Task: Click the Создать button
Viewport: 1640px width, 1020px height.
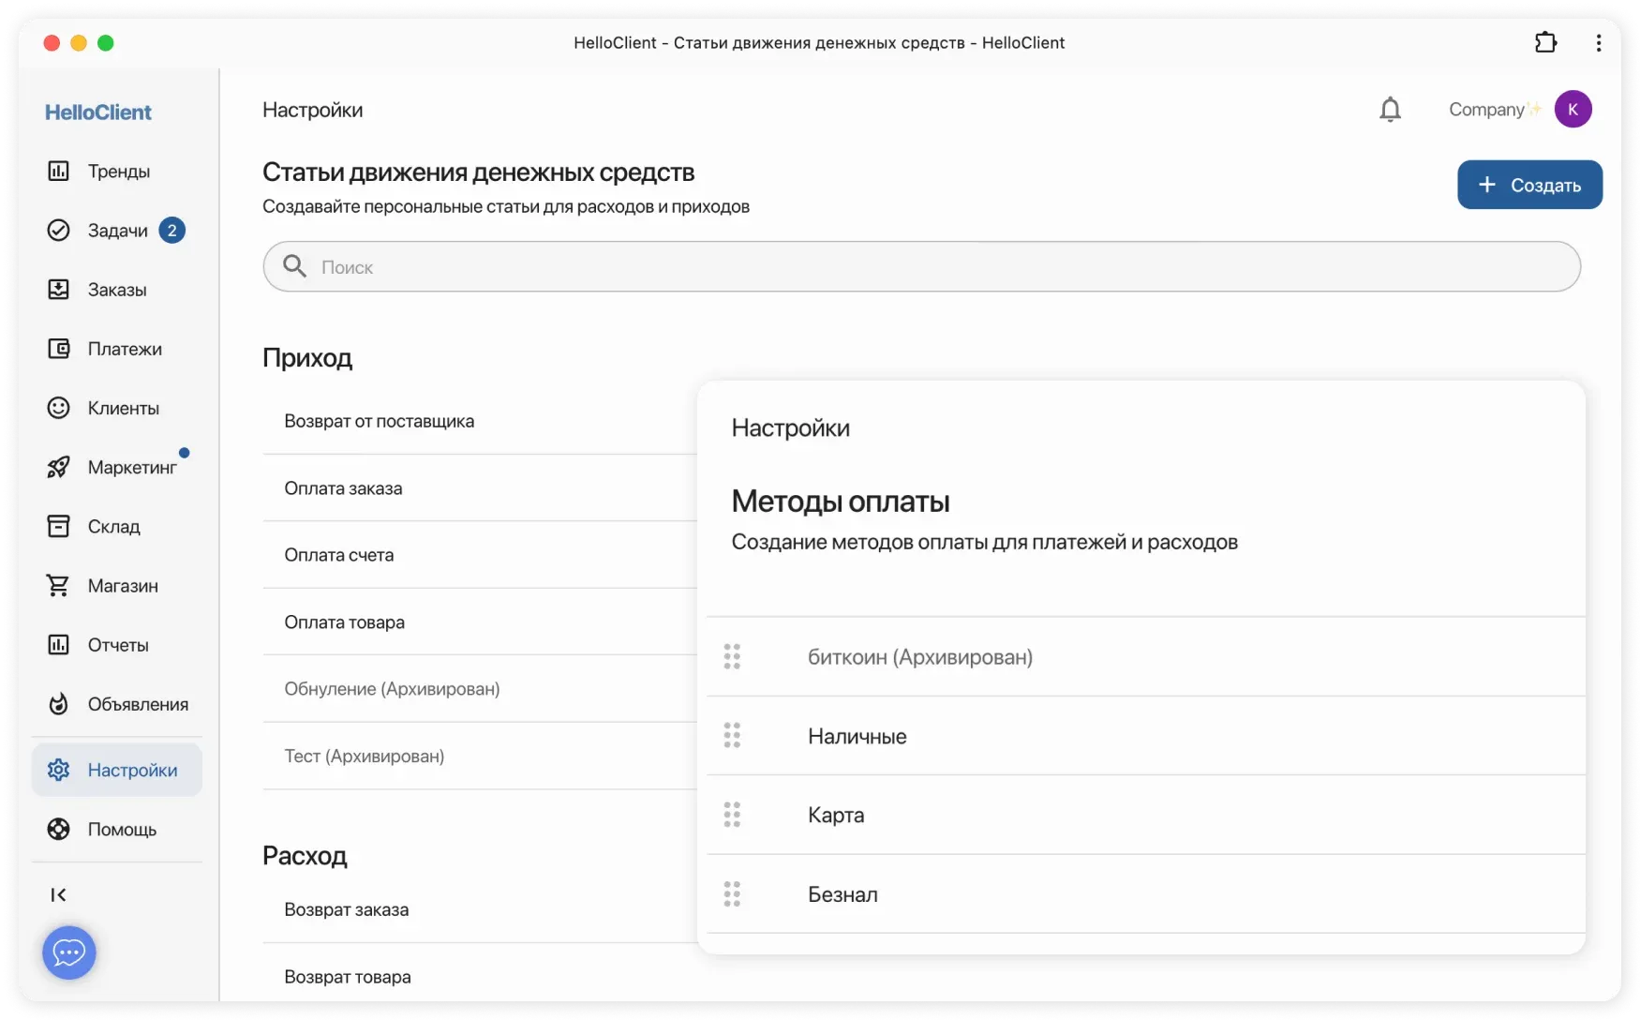Action: [x=1529, y=185]
